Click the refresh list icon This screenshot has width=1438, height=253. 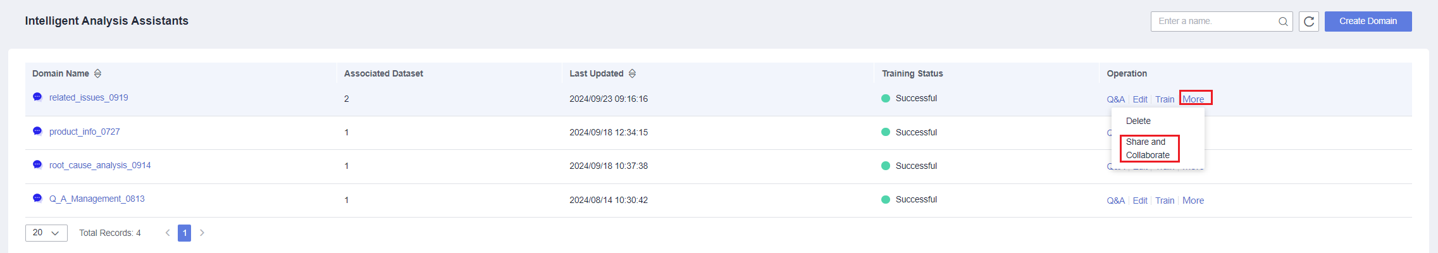point(1309,22)
